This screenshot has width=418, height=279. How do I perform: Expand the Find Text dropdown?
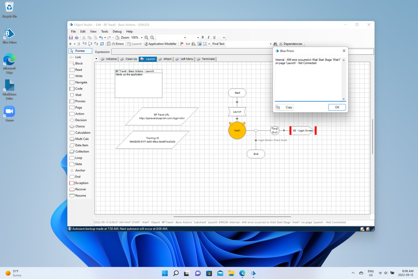[270, 44]
